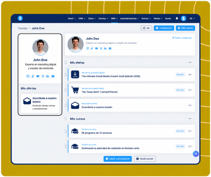Open the CRM menu

[x=82, y=18]
